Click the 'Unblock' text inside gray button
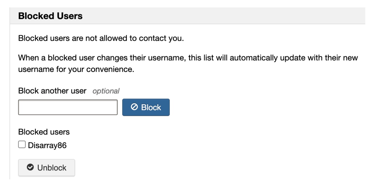The image size is (377, 181). 52,168
